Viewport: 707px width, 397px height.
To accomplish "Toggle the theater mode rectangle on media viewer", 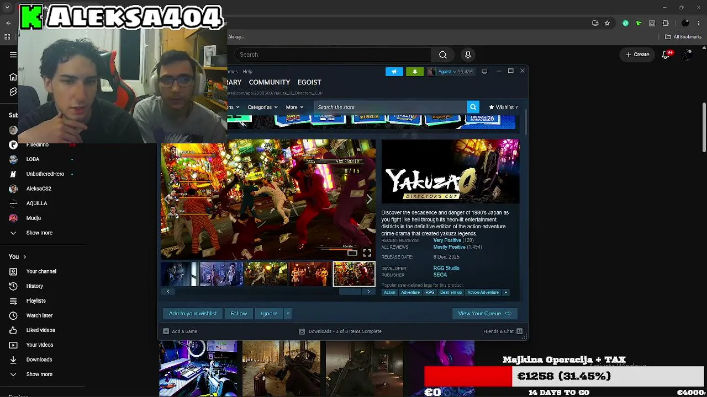I will [352, 253].
